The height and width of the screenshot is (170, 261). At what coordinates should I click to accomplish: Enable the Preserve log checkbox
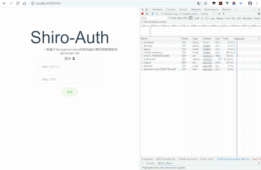162,14
